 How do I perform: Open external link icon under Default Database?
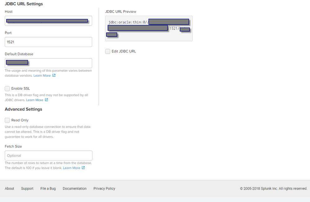point(54,75)
